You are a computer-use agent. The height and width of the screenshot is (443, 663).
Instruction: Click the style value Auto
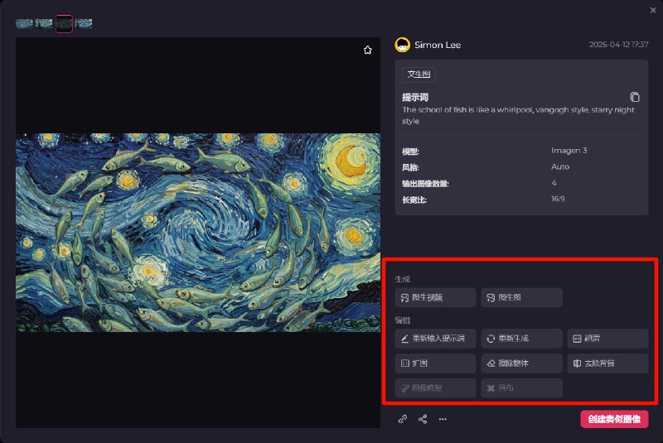[560, 166]
